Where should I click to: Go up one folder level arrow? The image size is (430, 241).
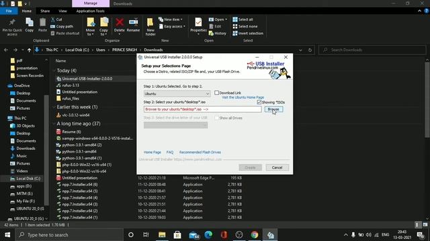(x=29, y=50)
